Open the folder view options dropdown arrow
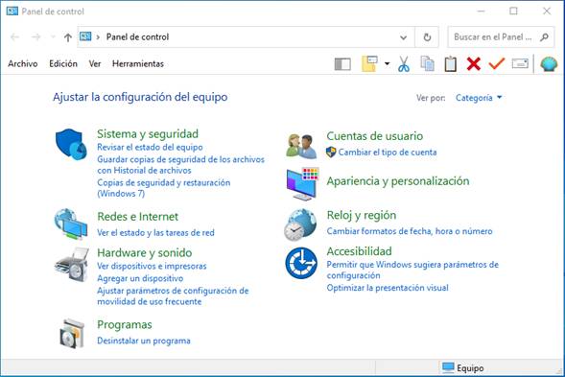565x377 pixels. pos(387,64)
